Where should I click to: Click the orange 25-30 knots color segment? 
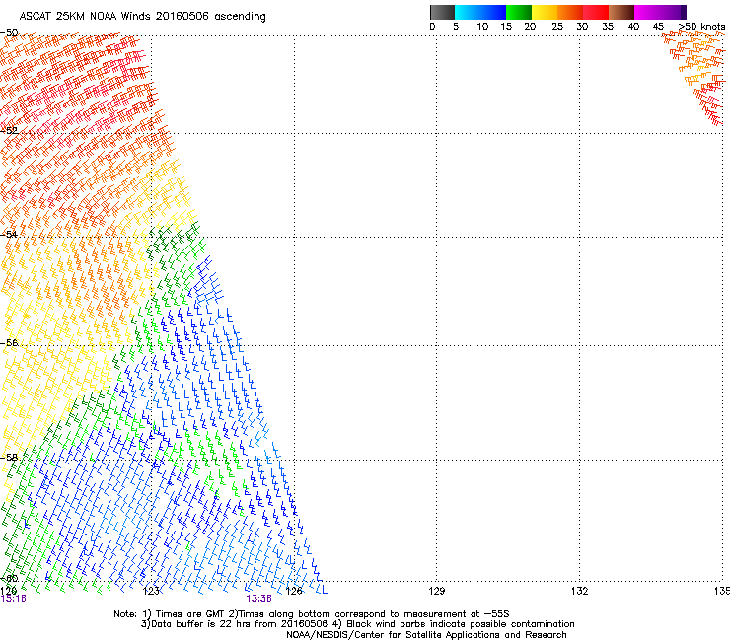click(570, 12)
